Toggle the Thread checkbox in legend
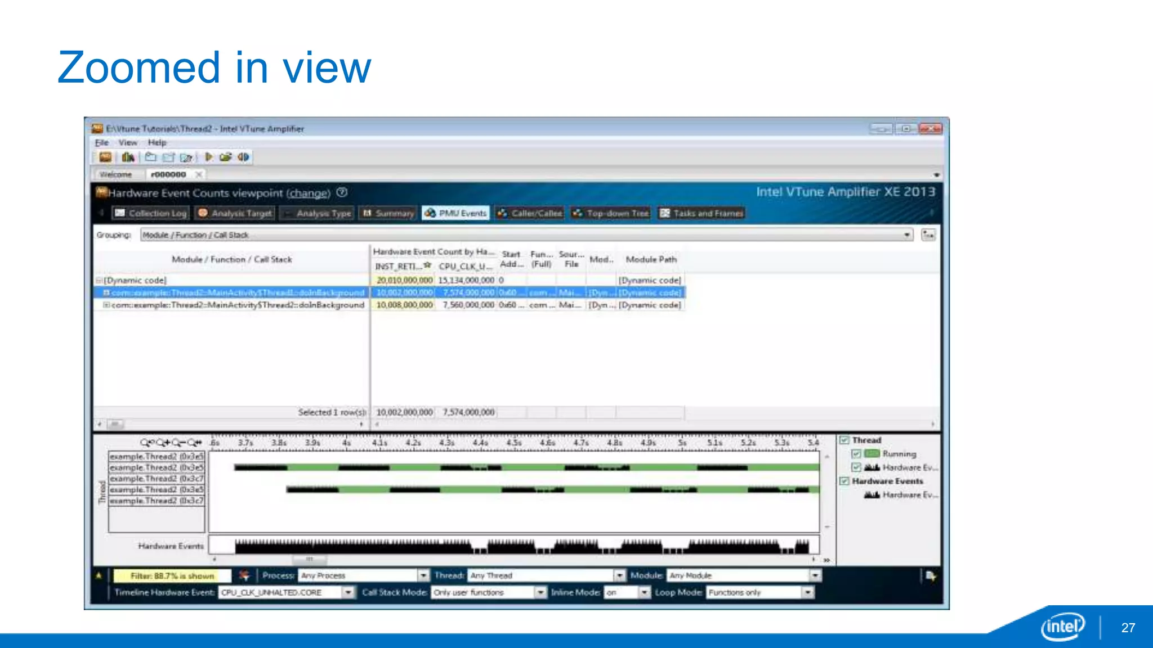1153x648 pixels. pyautogui.click(x=844, y=440)
